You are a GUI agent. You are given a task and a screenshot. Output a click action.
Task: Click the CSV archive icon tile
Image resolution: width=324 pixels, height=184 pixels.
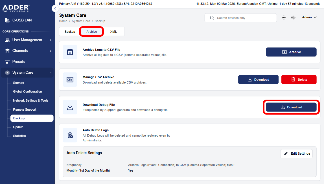click(x=70, y=80)
